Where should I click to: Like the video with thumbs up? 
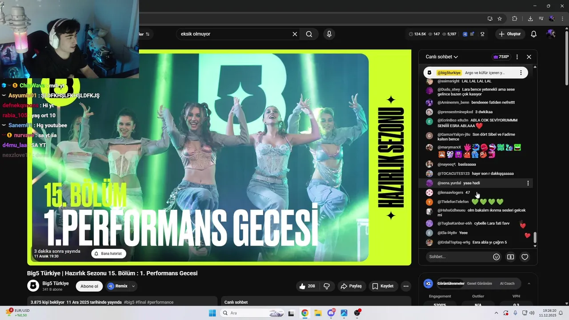(307, 286)
